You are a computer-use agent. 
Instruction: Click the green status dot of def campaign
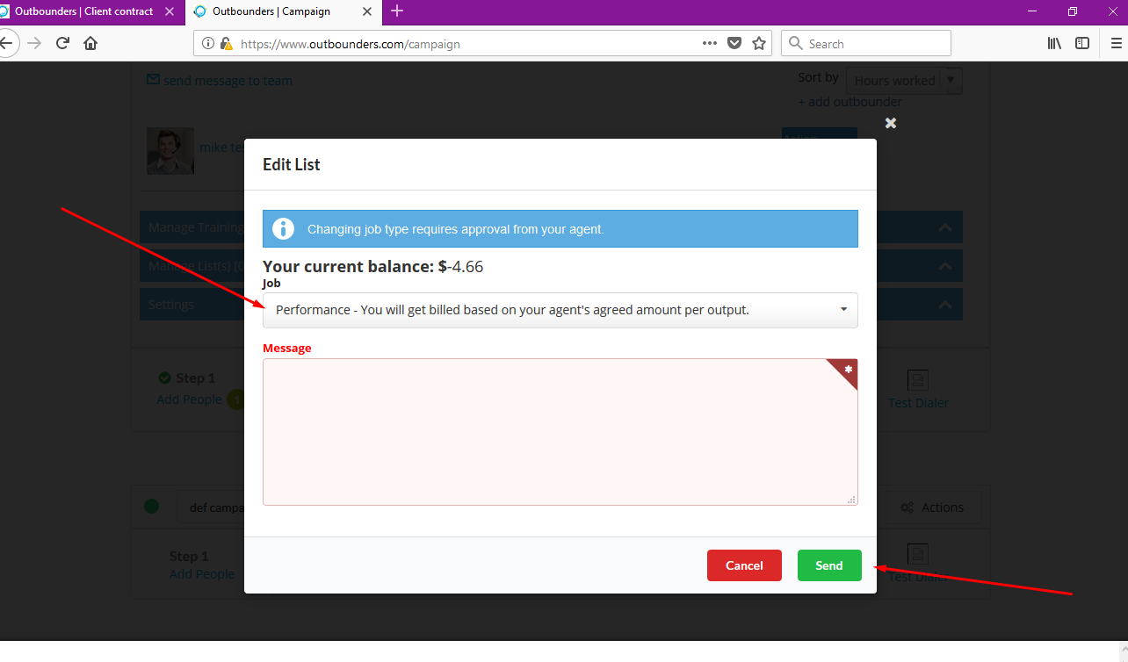[151, 507]
